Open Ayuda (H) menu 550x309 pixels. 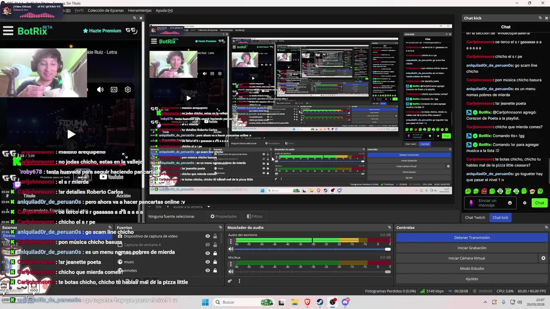(x=164, y=10)
